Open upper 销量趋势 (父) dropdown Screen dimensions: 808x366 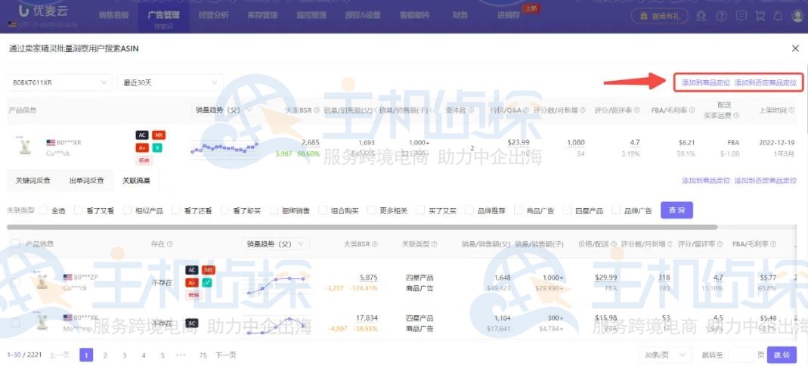click(224, 110)
